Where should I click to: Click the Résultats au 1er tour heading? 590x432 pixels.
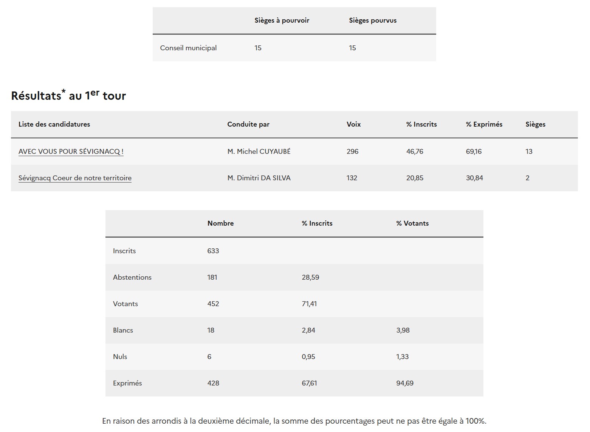tap(68, 96)
